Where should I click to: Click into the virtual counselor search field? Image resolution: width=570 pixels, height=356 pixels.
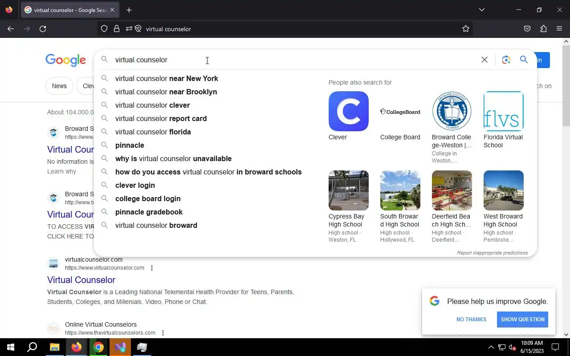[294, 60]
